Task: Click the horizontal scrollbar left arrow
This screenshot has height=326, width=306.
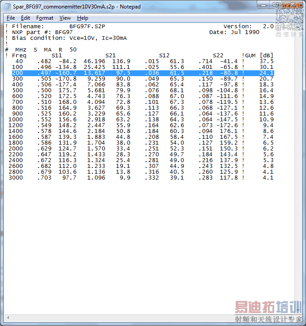Action: (8, 317)
